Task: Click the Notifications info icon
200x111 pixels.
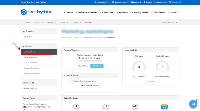Action: point(154,2)
